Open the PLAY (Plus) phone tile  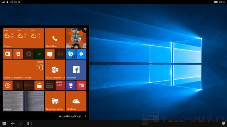tap(55, 38)
